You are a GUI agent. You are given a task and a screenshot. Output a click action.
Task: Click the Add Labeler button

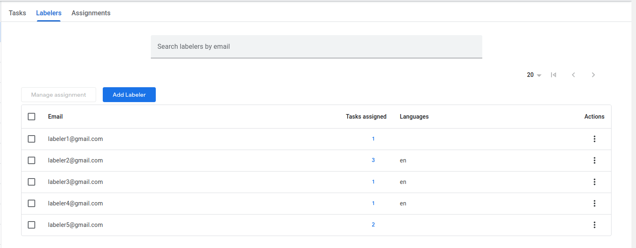click(129, 95)
